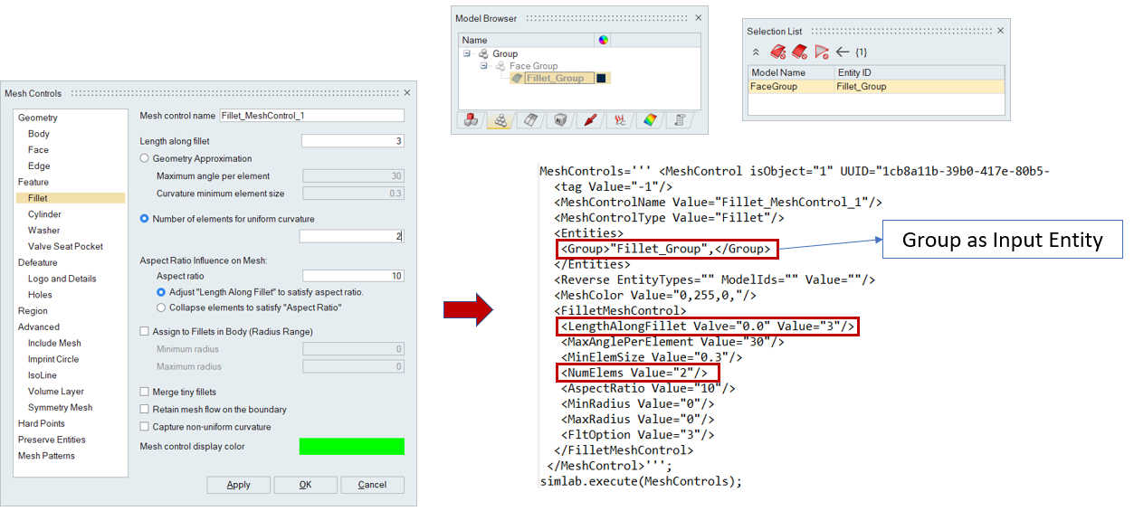The width and height of the screenshot is (1134, 530).
Task: Enable the Merge tiny fillets checkbox
Action: (145, 392)
